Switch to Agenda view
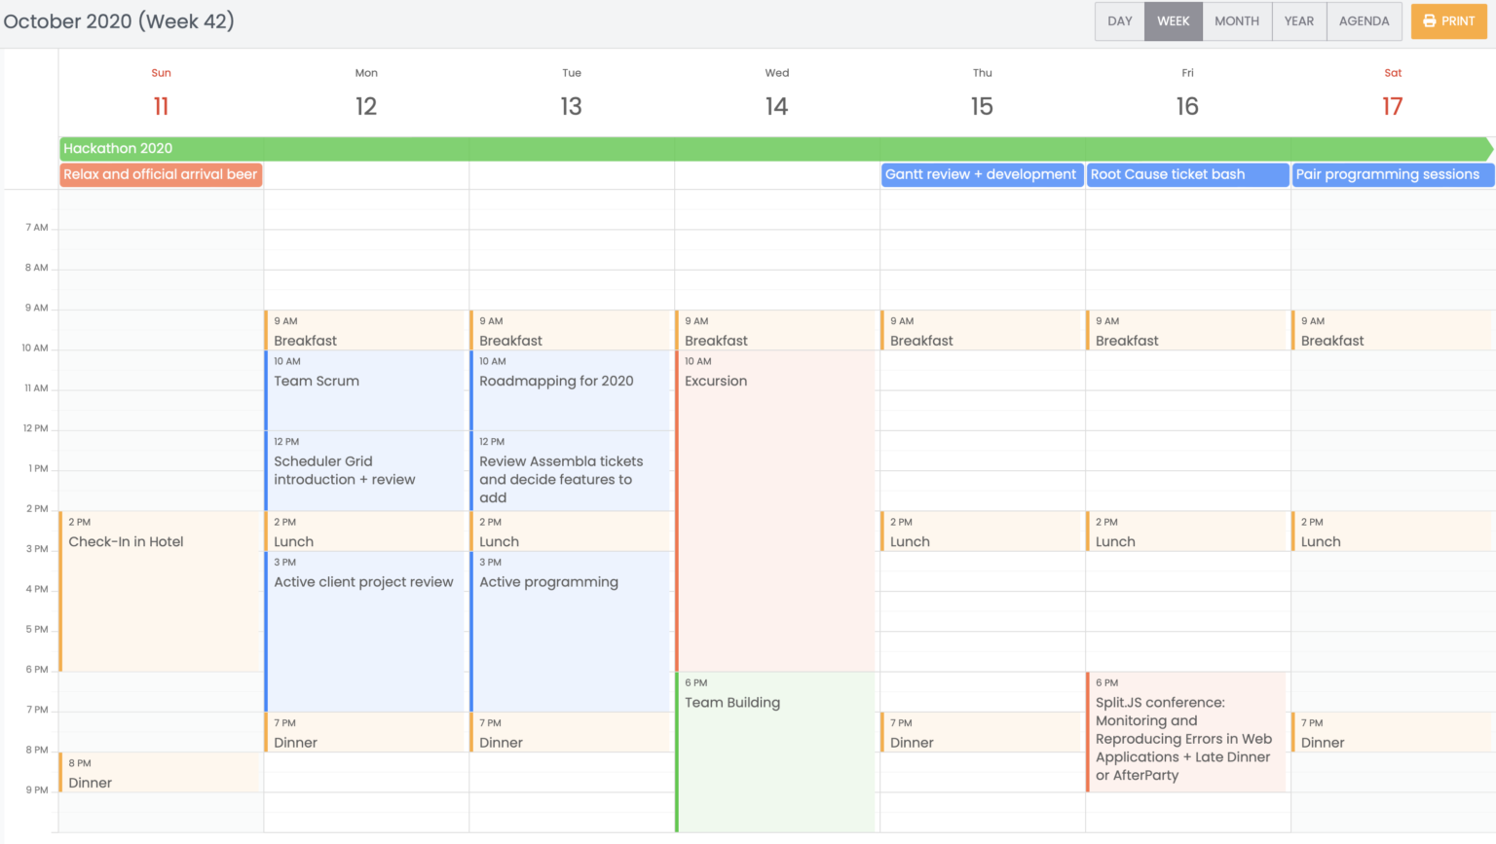1496x844 pixels. (x=1364, y=21)
